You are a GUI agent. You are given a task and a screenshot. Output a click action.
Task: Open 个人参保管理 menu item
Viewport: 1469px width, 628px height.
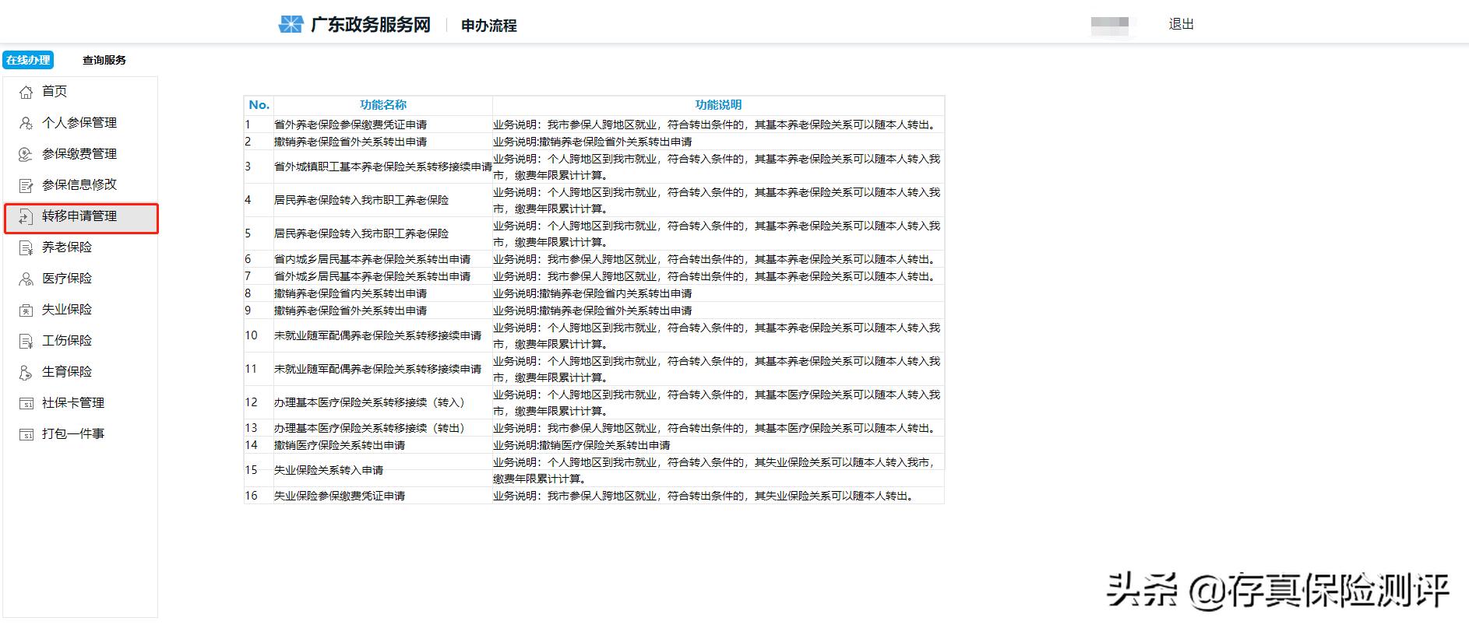click(81, 123)
